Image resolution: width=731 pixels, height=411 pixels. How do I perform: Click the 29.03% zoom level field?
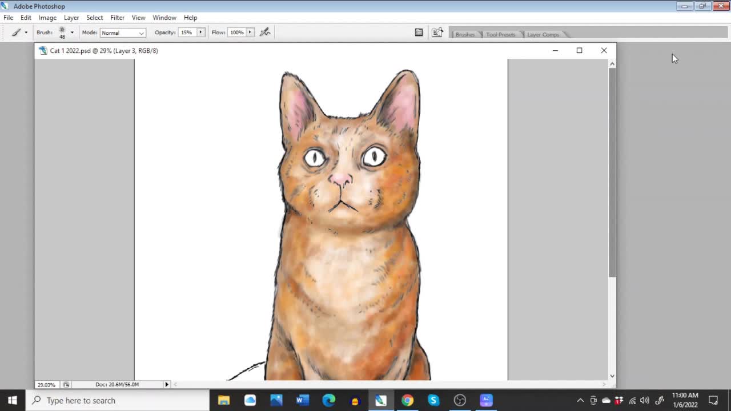(46, 385)
